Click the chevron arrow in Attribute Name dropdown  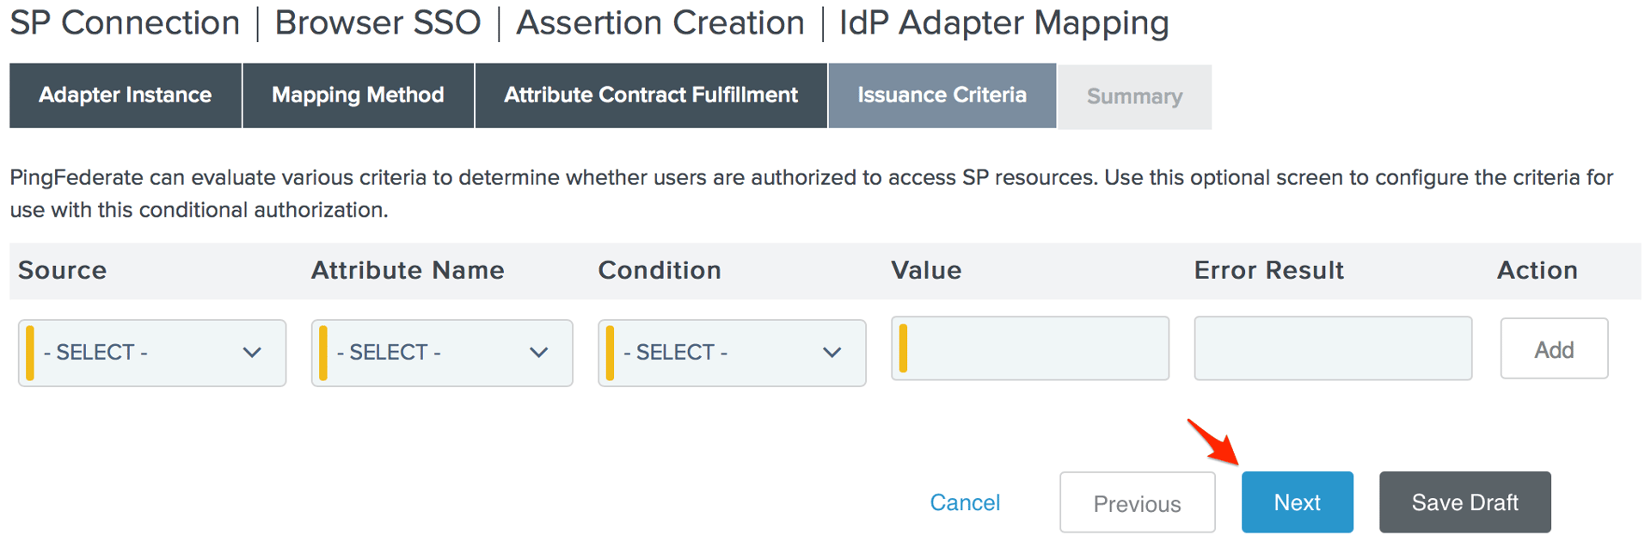click(538, 353)
